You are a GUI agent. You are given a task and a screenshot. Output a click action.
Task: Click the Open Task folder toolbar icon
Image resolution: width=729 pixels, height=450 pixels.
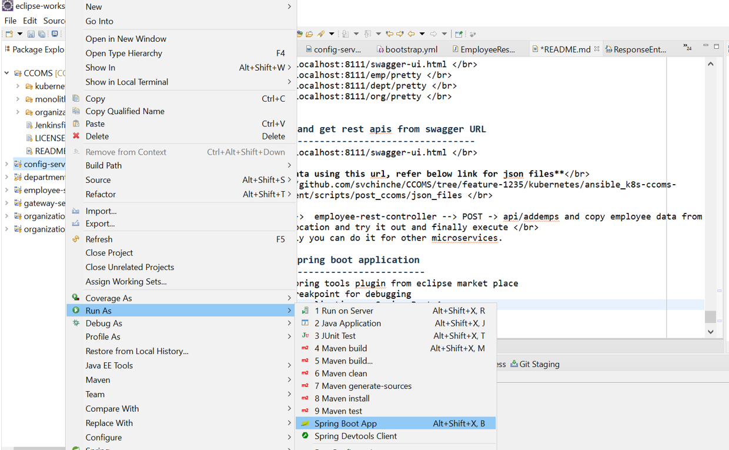(309, 34)
